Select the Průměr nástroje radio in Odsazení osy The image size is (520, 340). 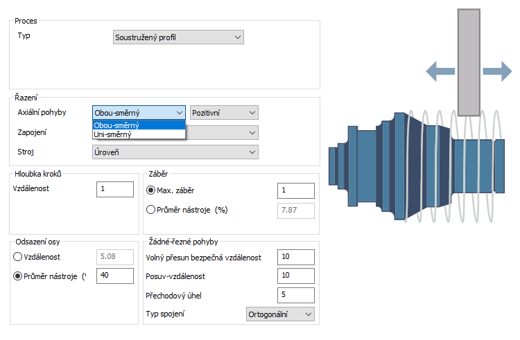[17, 276]
